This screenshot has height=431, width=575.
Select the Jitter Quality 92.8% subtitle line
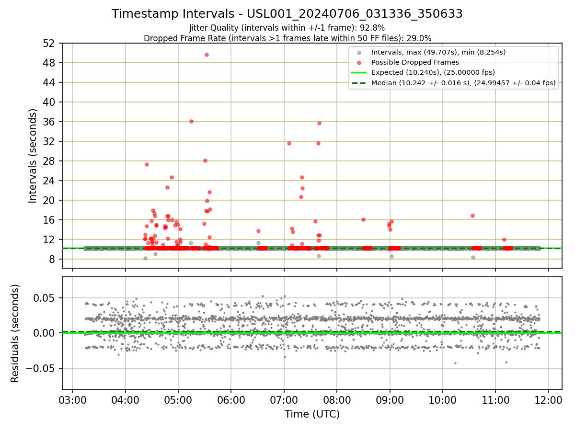click(287, 28)
